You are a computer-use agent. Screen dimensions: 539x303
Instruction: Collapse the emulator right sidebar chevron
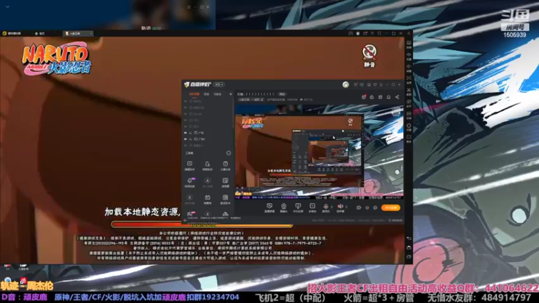point(409,33)
